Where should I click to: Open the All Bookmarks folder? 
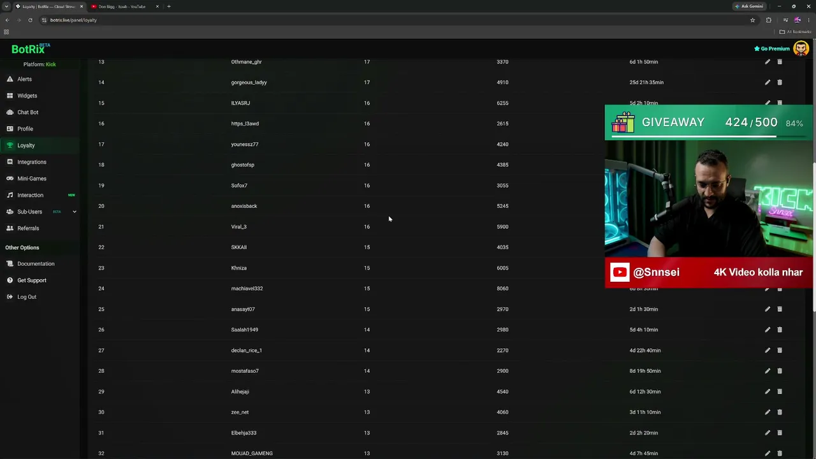pos(796,32)
